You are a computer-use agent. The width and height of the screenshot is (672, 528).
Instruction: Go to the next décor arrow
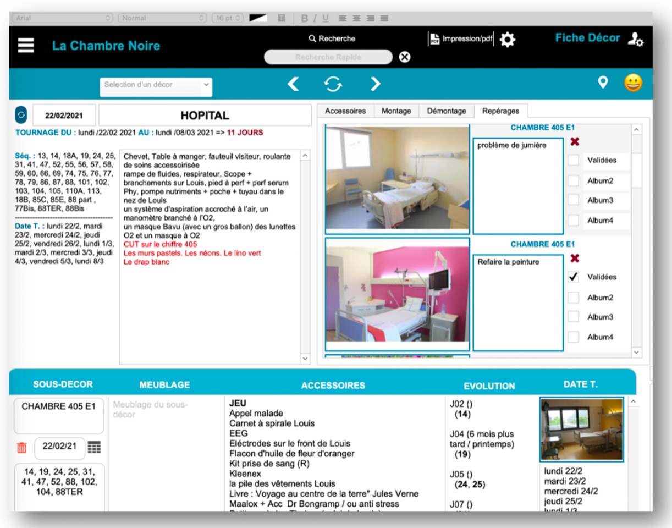(x=375, y=84)
